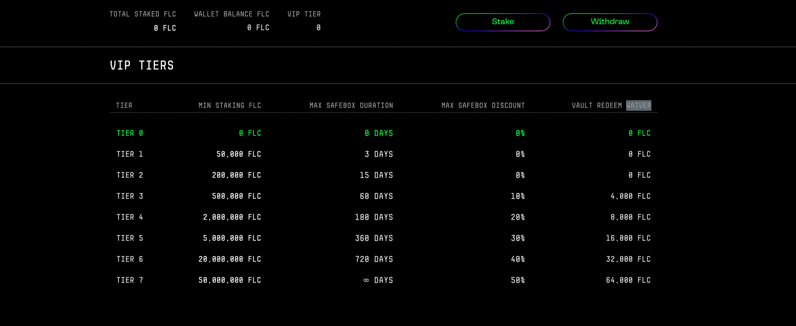Select the Tier 0 row label
The width and height of the screenshot is (796, 326).
pyautogui.click(x=130, y=133)
